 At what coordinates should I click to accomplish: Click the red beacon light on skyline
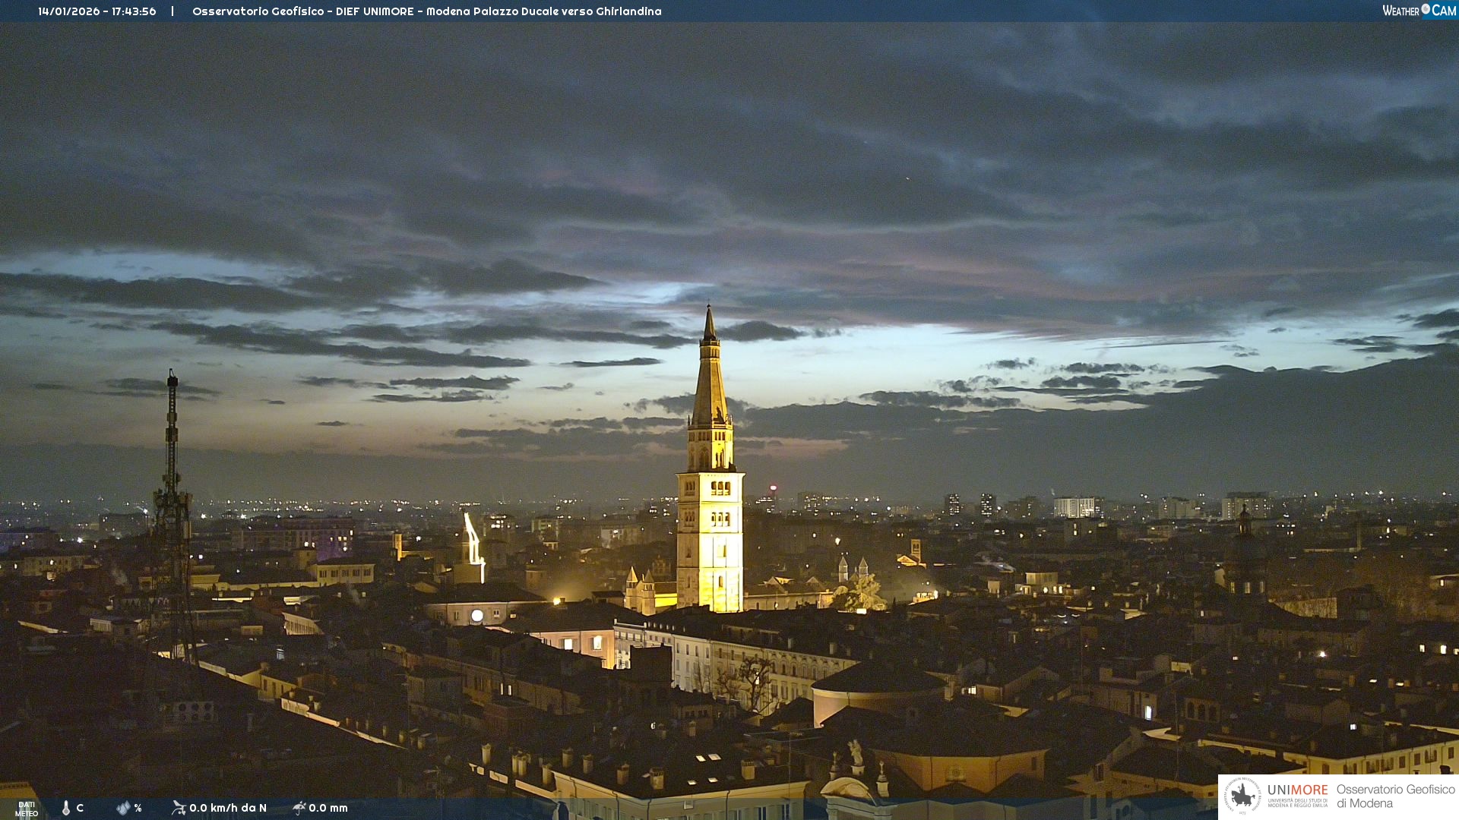[773, 487]
